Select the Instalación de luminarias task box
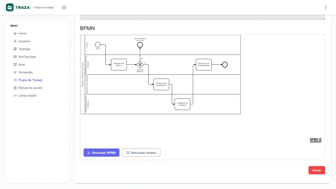Image resolution: width=336 pixels, height=189 pixels. pyautogui.click(x=182, y=104)
